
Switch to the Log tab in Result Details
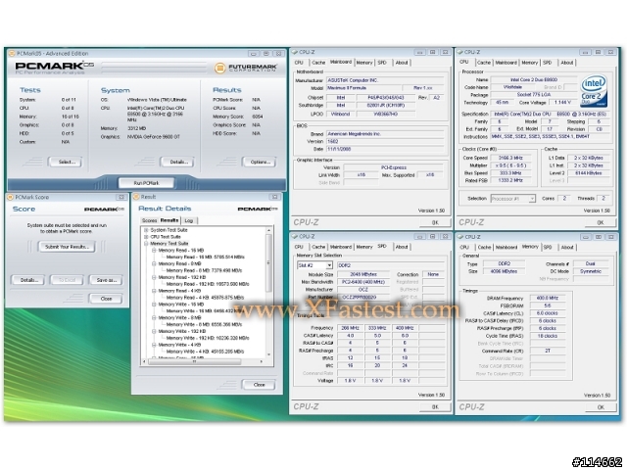click(x=189, y=220)
